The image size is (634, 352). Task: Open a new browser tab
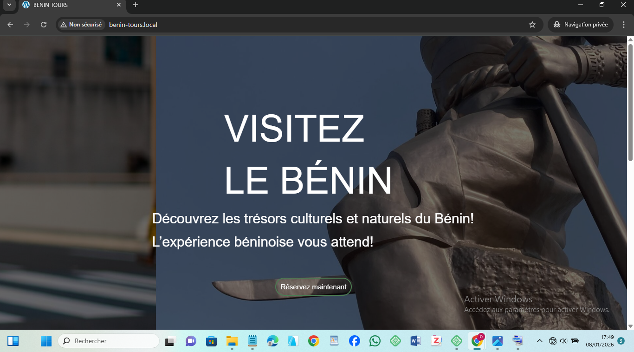point(136,5)
